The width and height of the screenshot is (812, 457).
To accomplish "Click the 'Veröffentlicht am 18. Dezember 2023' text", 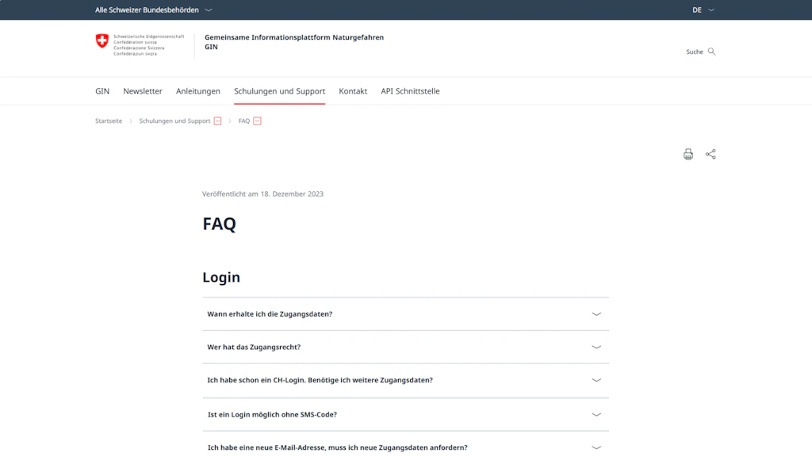I will (x=262, y=194).
